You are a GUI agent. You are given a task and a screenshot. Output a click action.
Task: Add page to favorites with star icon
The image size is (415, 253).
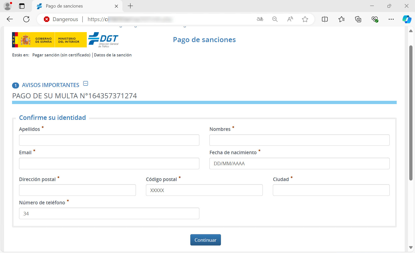click(x=305, y=19)
